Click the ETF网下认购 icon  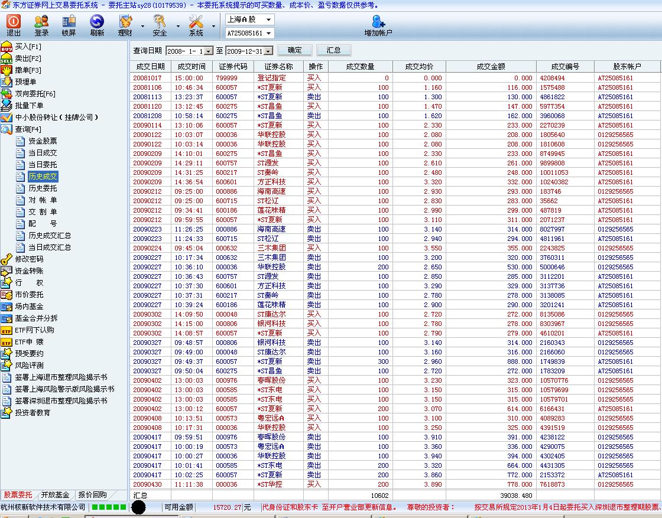pos(7,330)
